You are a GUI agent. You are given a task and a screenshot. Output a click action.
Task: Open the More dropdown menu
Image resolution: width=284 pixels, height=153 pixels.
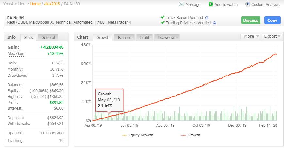pos(250,36)
